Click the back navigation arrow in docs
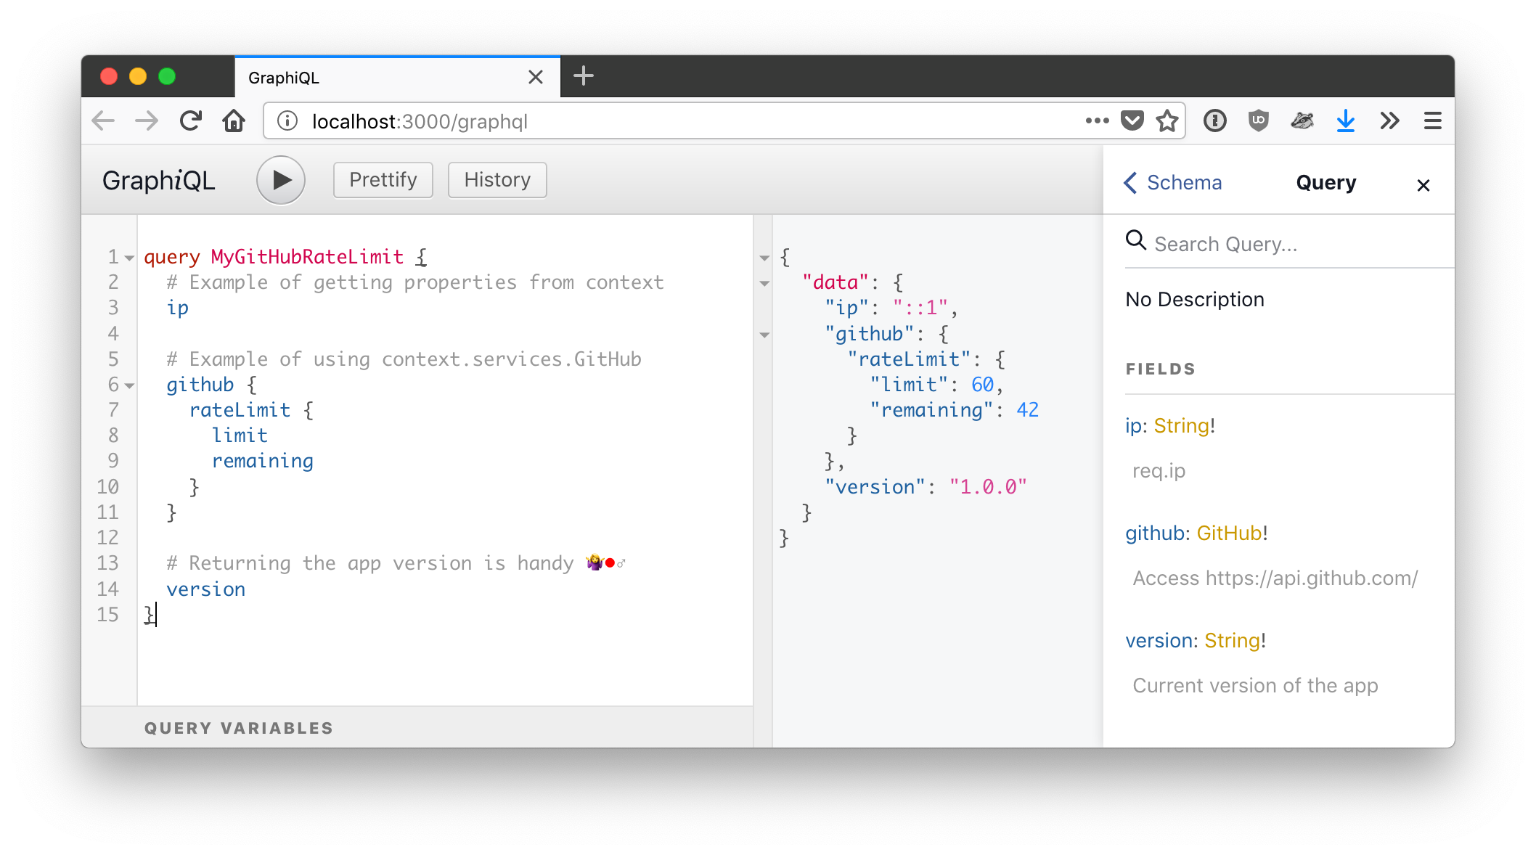This screenshot has height=855, width=1536. point(1133,182)
